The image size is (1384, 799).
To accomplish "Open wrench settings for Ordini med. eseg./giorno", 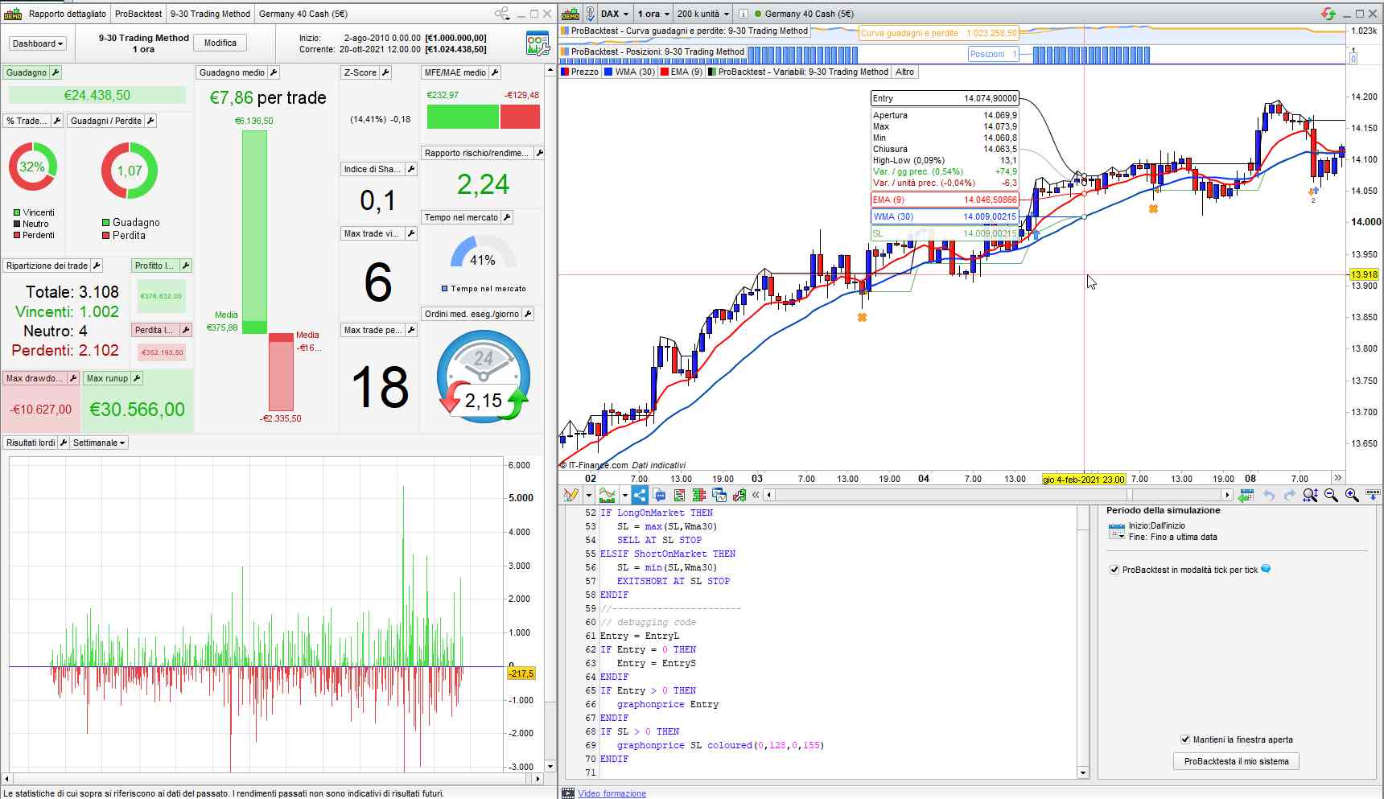I will (528, 314).
